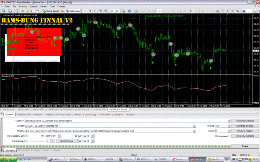
Task: Click the visualization speed slider
Action: tap(39, 141)
